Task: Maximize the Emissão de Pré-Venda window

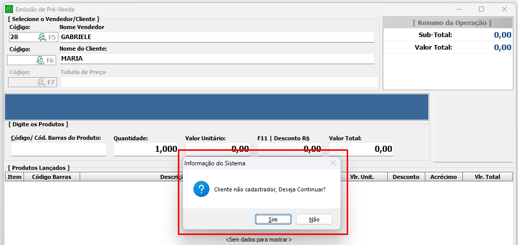Action: click(x=481, y=9)
